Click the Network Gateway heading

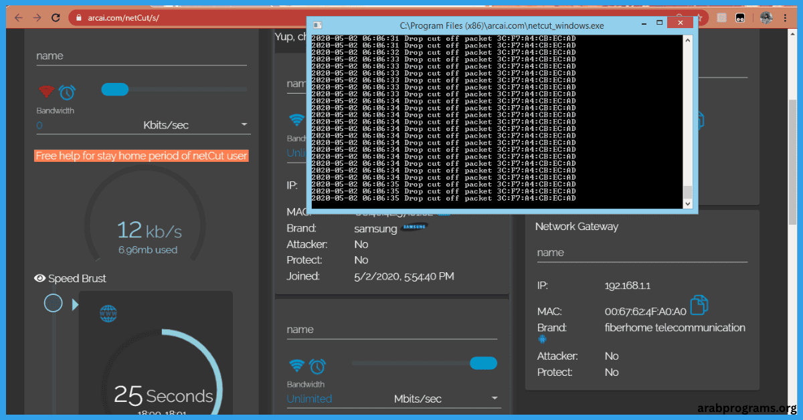(577, 227)
